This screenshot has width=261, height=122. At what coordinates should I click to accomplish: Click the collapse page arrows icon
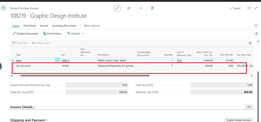coord(256,8)
